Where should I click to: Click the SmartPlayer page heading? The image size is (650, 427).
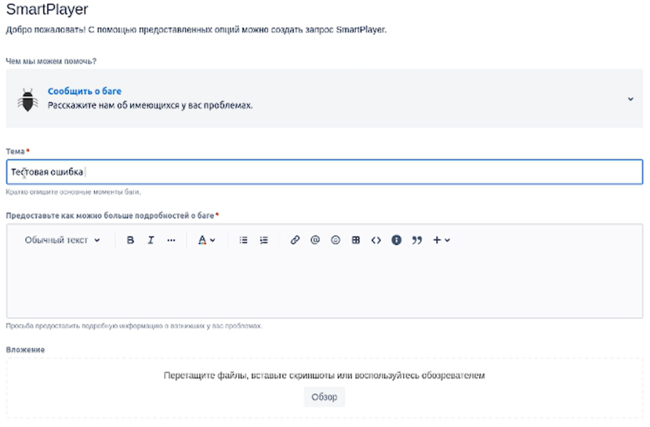click(x=47, y=9)
